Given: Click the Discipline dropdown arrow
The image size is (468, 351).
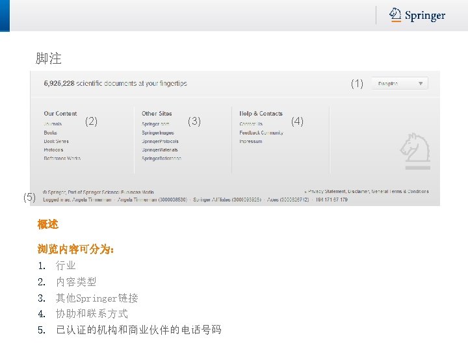Looking at the screenshot, I should (421, 84).
